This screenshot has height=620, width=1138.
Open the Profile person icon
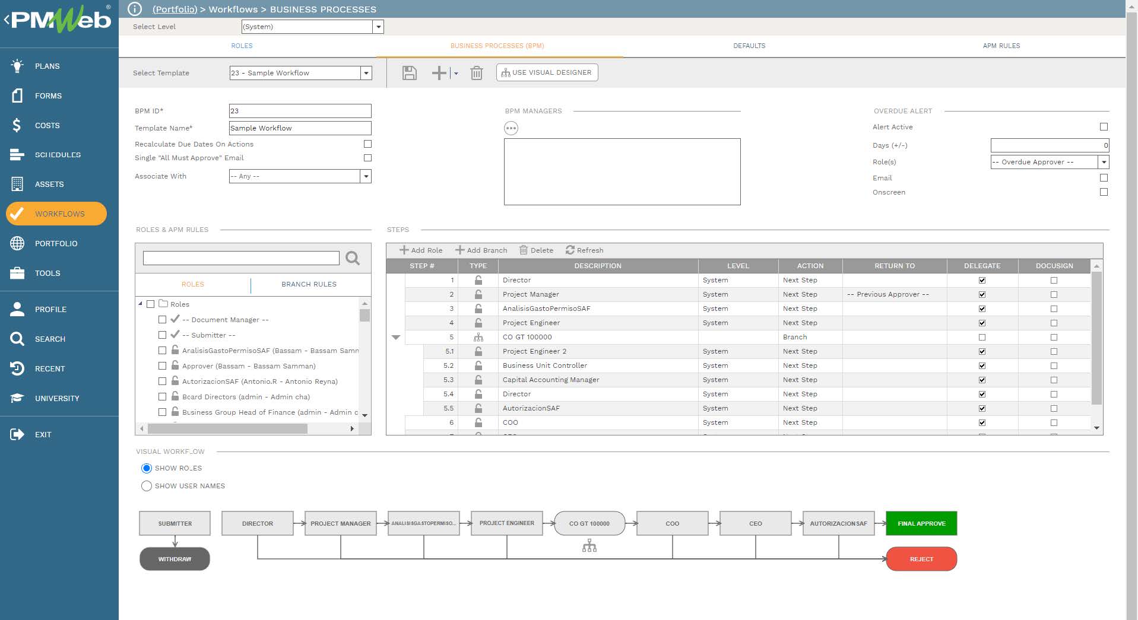[17, 309]
